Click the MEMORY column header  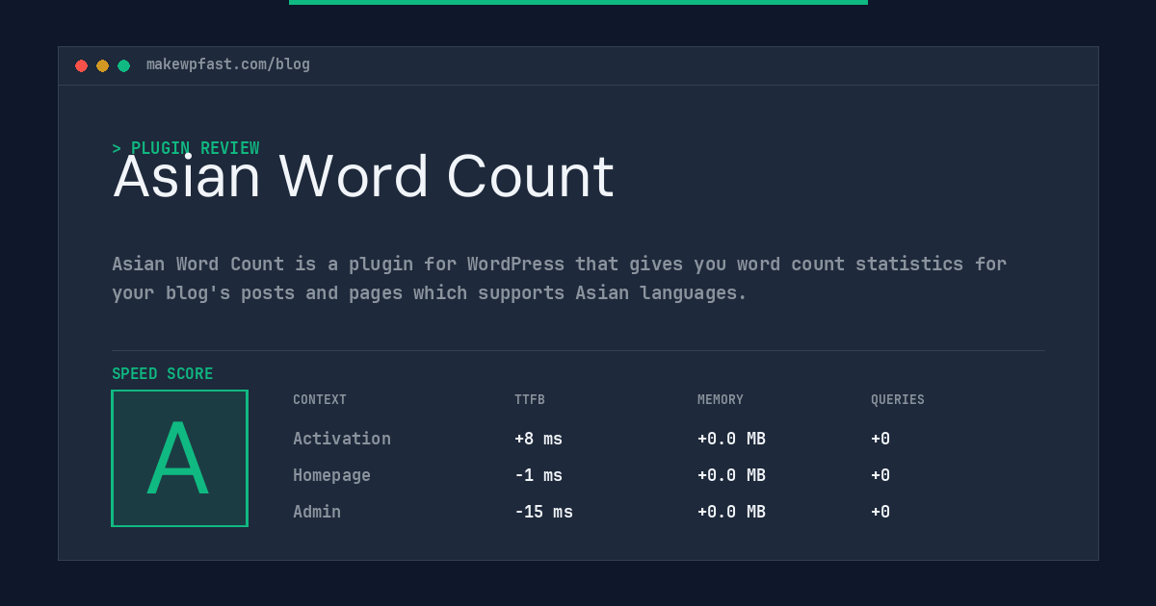click(721, 400)
